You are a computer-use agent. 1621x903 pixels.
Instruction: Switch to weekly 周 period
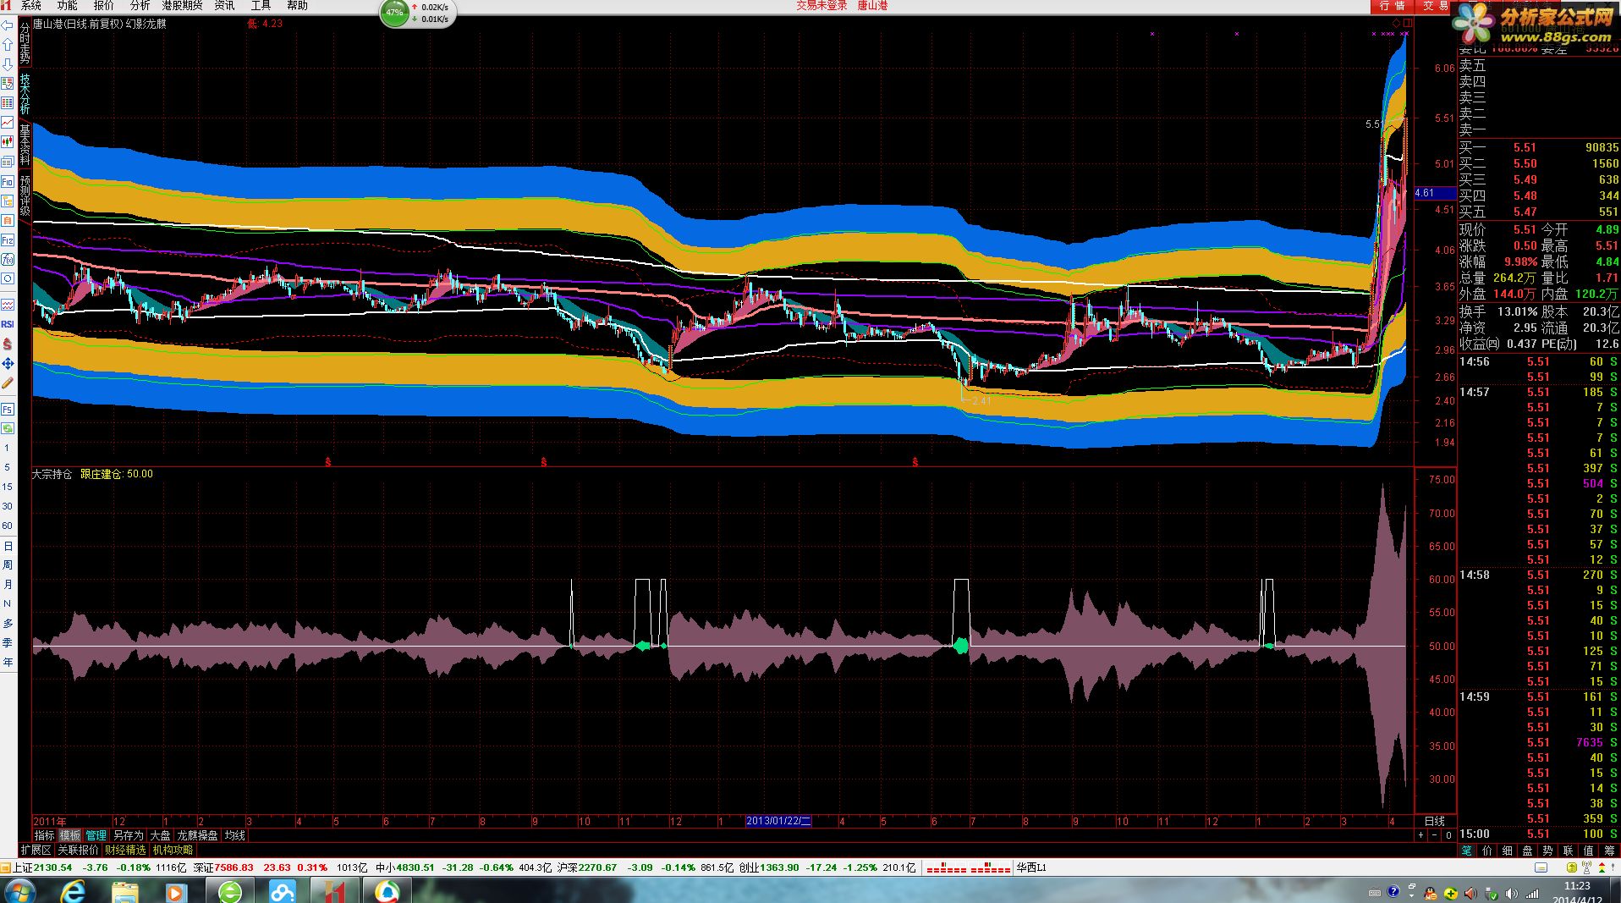pyautogui.click(x=8, y=564)
